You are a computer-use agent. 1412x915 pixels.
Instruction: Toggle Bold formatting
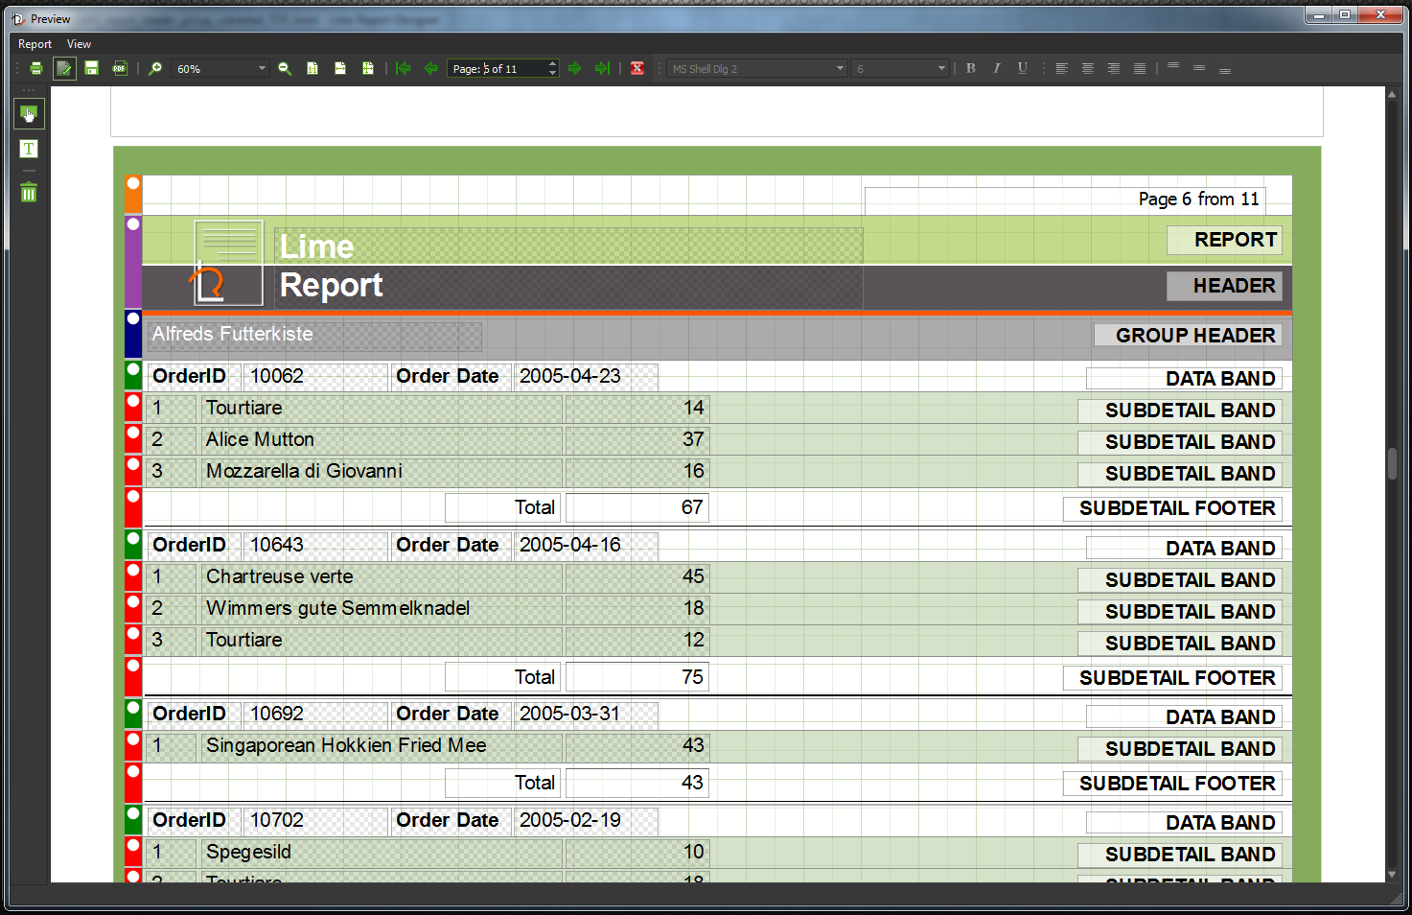pyautogui.click(x=971, y=68)
